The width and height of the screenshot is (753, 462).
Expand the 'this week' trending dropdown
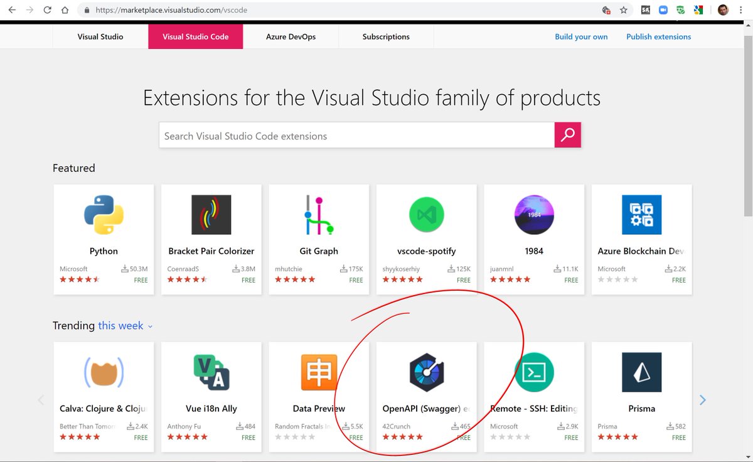(125, 326)
